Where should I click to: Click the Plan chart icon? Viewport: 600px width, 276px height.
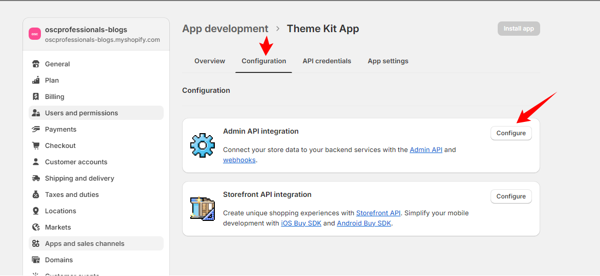pyautogui.click(x=36, y=80)
